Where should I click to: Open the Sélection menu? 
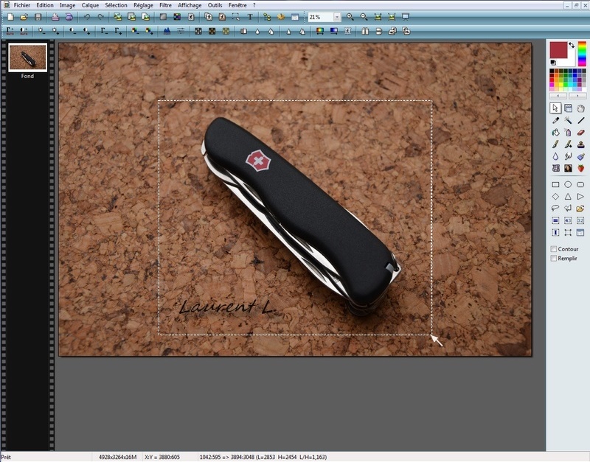[x=116, y=5]
